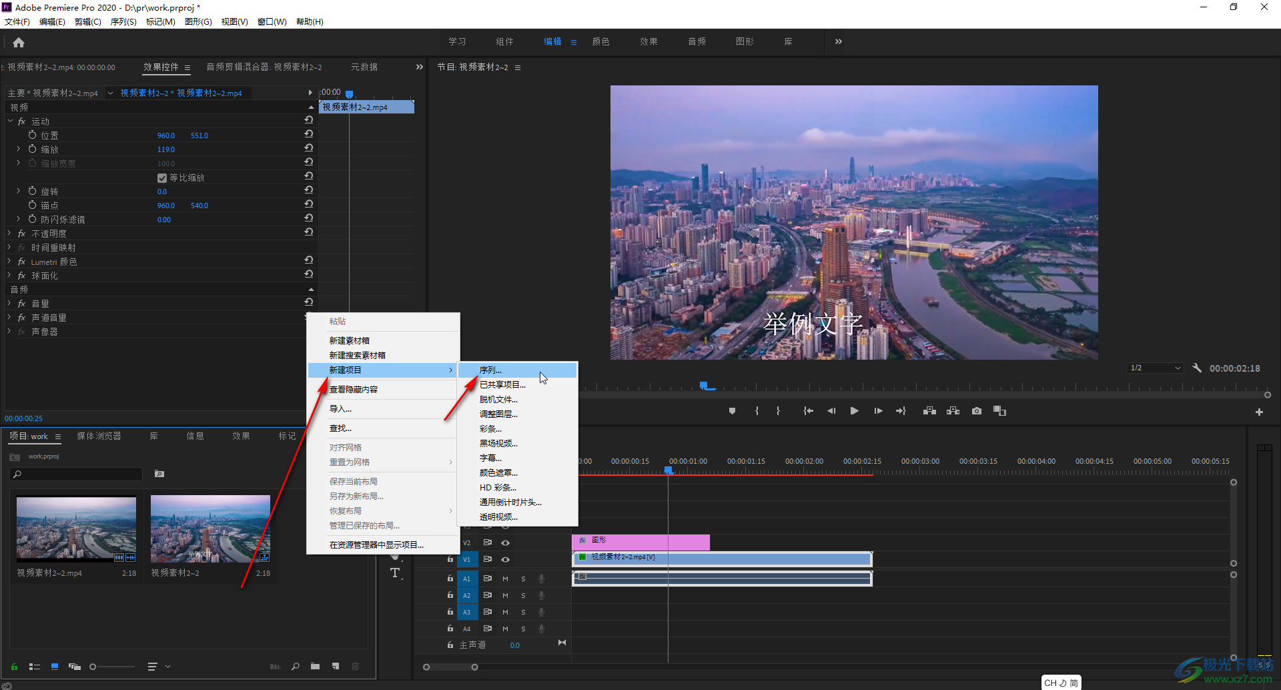Switch project panel to freeform view
The height and width of the screenshot is (690, 1281).
click(x=75, y=666)
